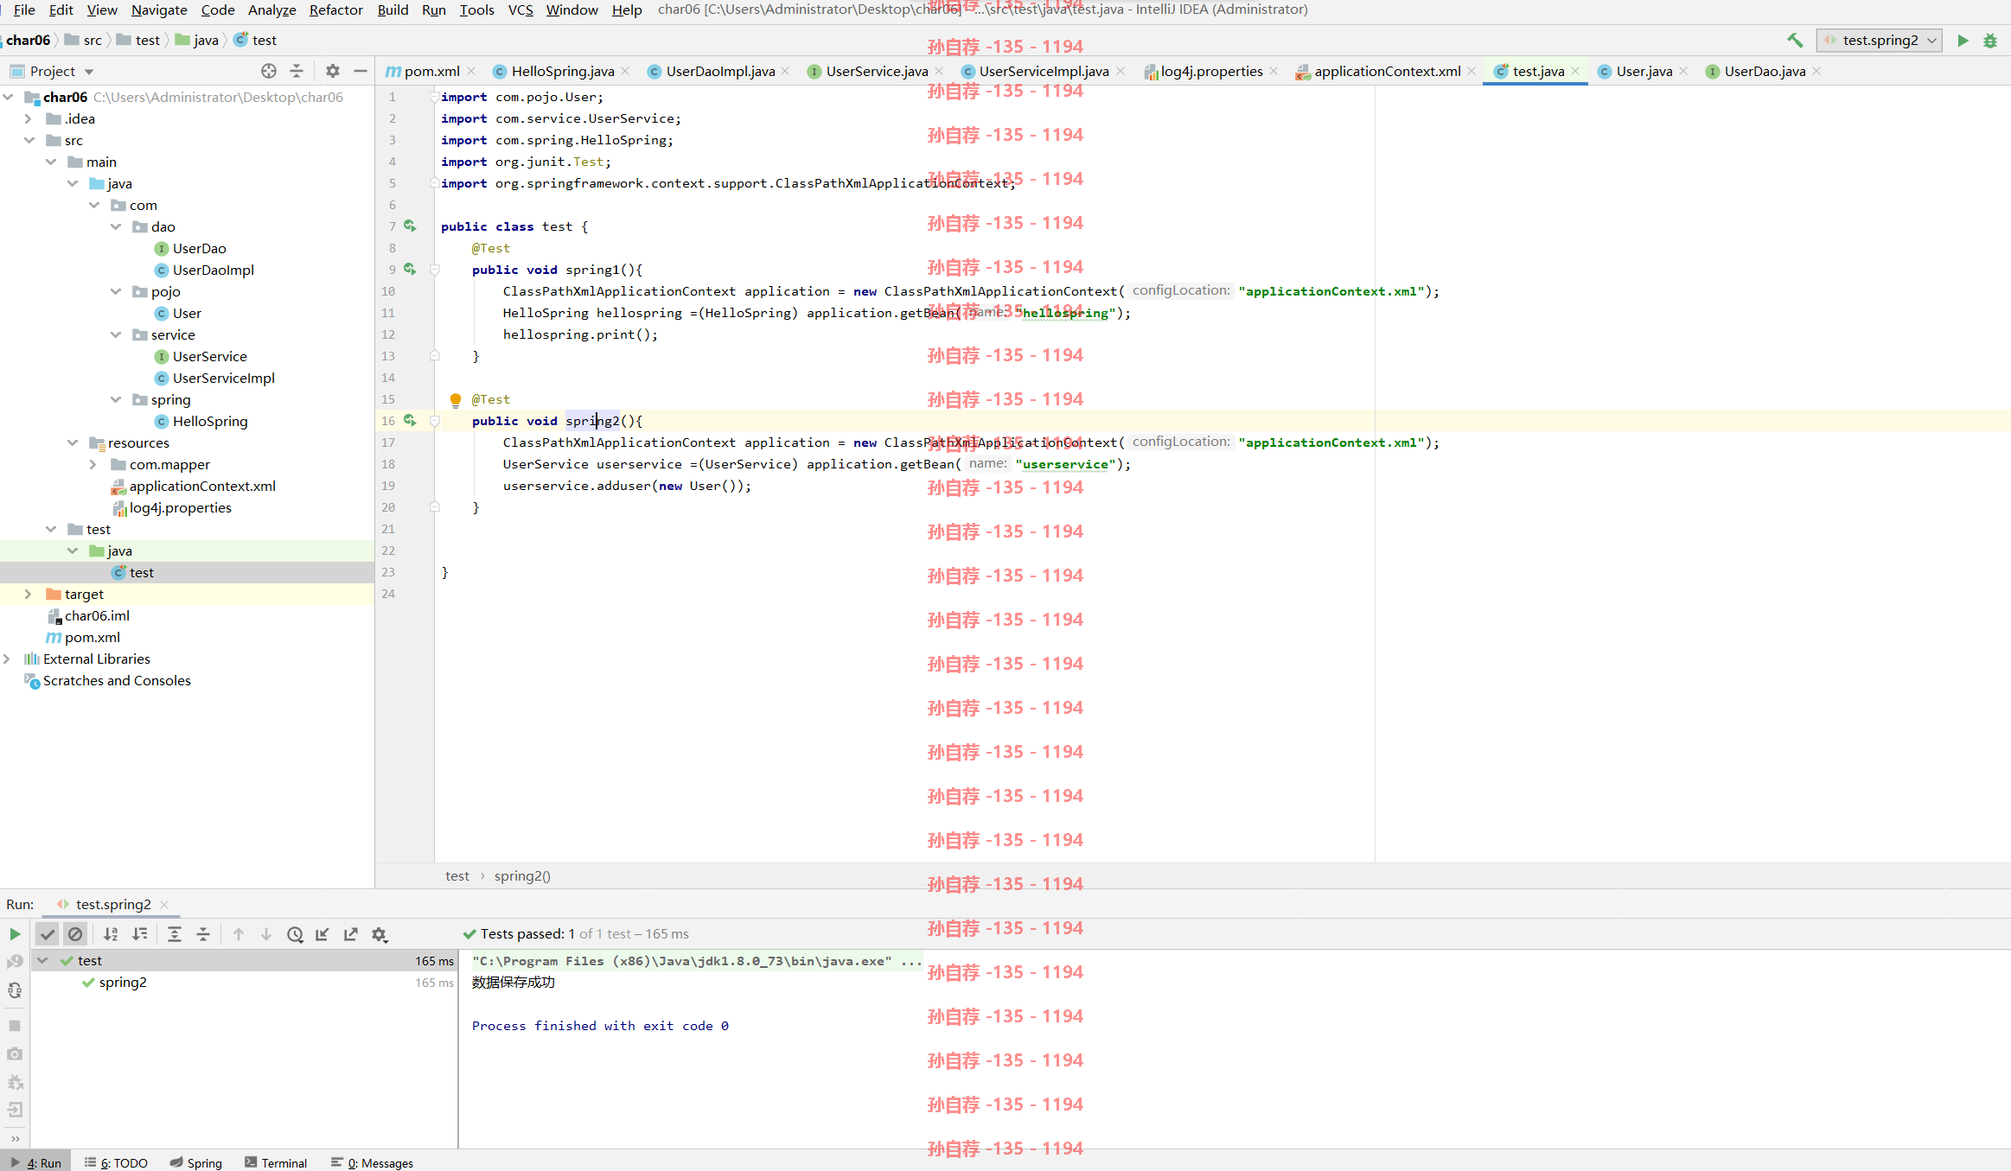The image size is (2011, 1171).
Task: Open run configuration dropdown test.spring2
Action: pyautogui.click(x=1879, y=40)
